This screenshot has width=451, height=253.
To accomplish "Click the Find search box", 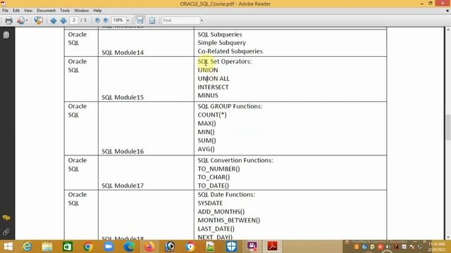I will pos(180,20).
